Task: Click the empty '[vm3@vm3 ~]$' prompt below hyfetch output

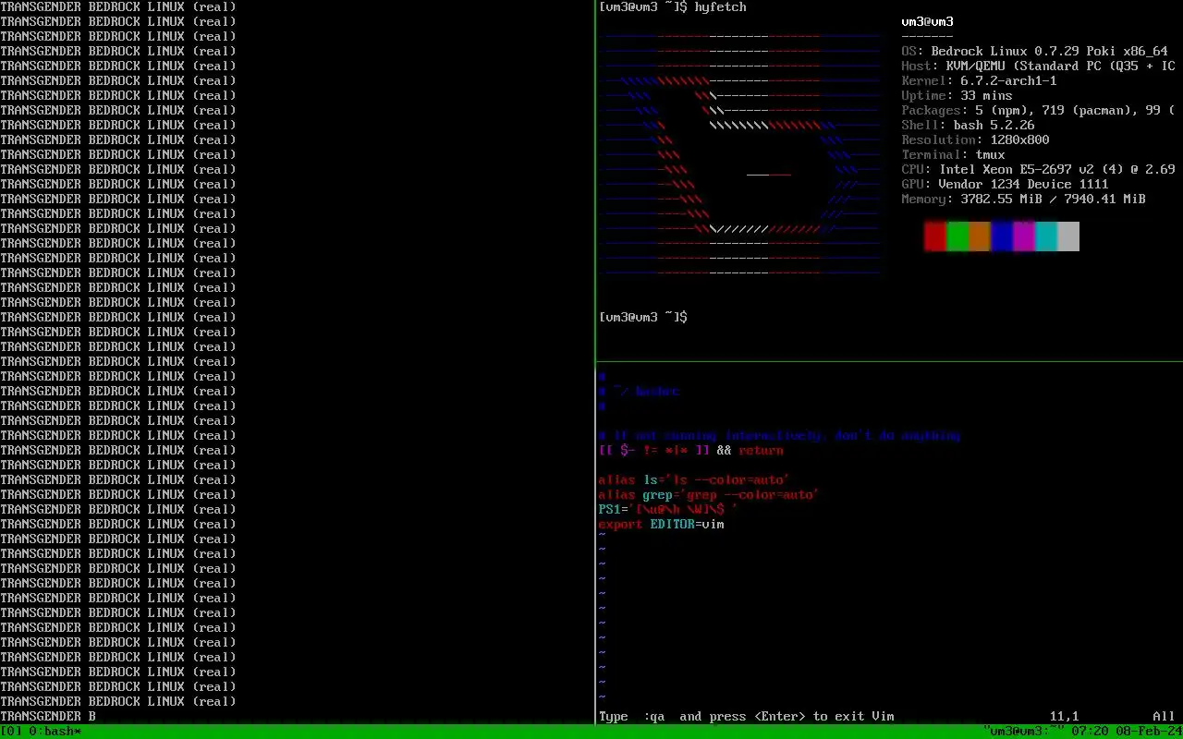Action: (x=643, y=318)
